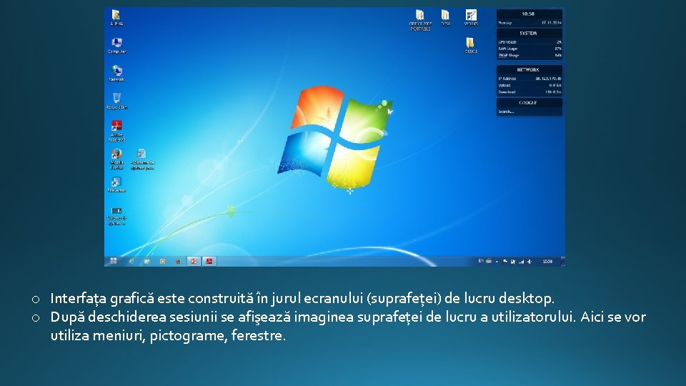Screen dimensions: 686x386
Task: Open the dark 'Sisteme de operare' desktop file
Action: click(116, 216)
